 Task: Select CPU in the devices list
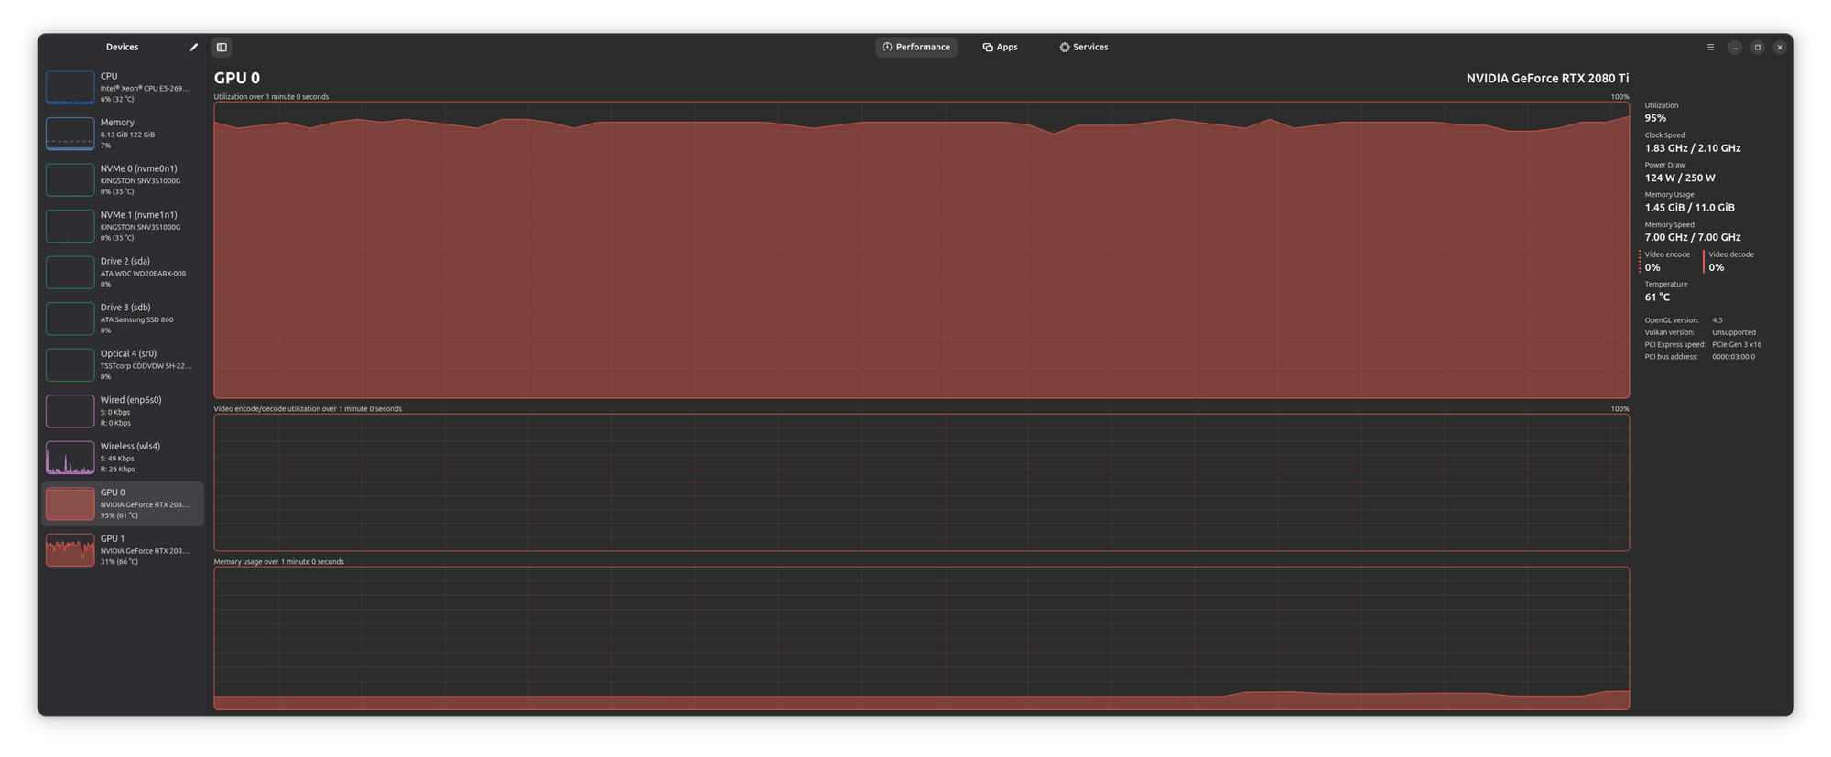pos(123,88)
